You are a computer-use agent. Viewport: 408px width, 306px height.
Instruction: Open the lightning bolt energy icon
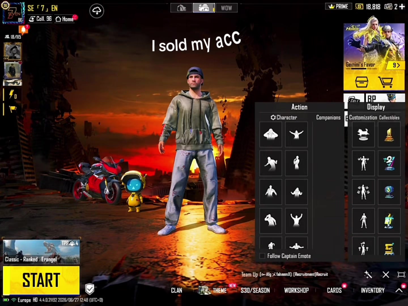12,94
